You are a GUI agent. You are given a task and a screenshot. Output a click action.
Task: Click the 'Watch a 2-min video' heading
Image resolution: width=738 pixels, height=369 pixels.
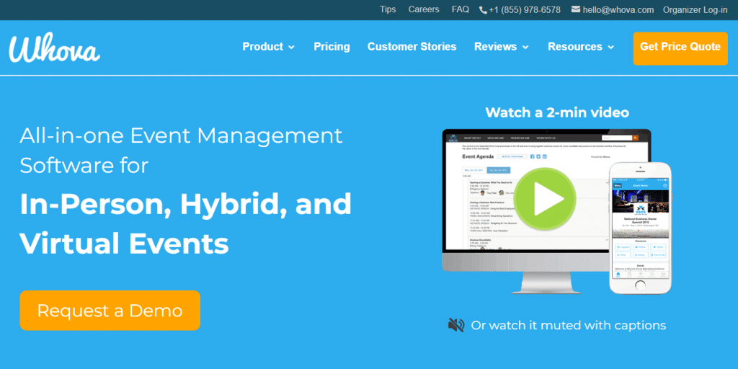pyautogui.click(x=557, y=112)
